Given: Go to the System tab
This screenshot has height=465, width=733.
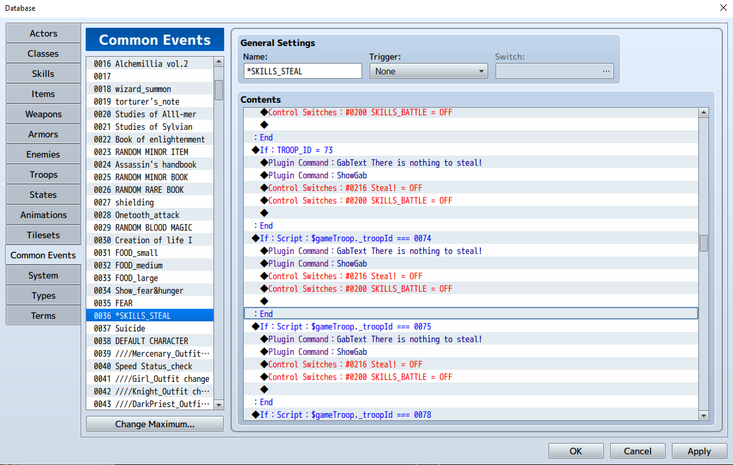Looking at the screenshot, I should (43, 275).
